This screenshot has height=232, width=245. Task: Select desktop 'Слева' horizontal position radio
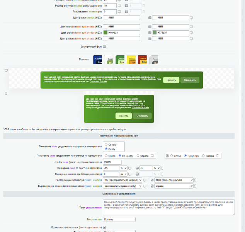[106, 156]
